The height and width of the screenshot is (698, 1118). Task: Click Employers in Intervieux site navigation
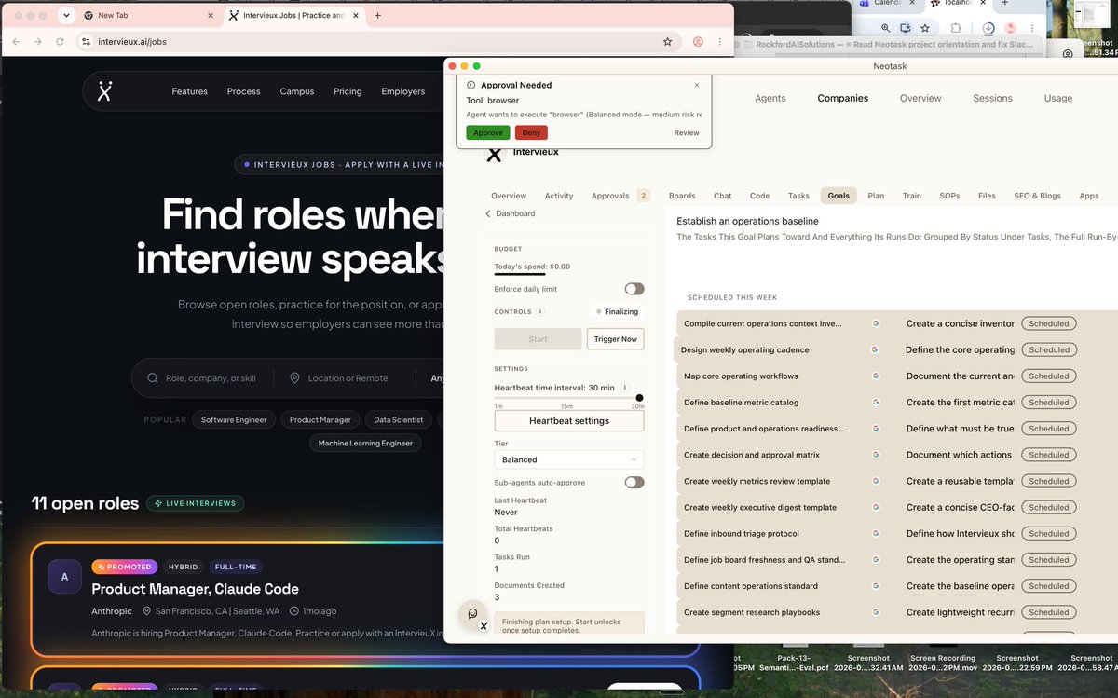pyautogui.click(x=402, y=91)
